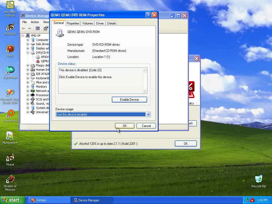Switch to the Driver tab
This screenshot has width=272, height=204.
100,23
